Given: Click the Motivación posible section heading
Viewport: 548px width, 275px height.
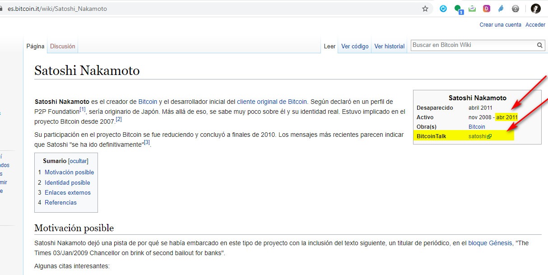Looking at the screenshot, I should click(74, 228).
